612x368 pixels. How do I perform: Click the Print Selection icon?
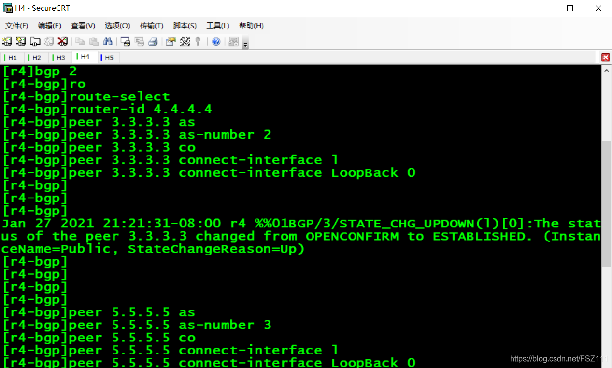(140, 42)
